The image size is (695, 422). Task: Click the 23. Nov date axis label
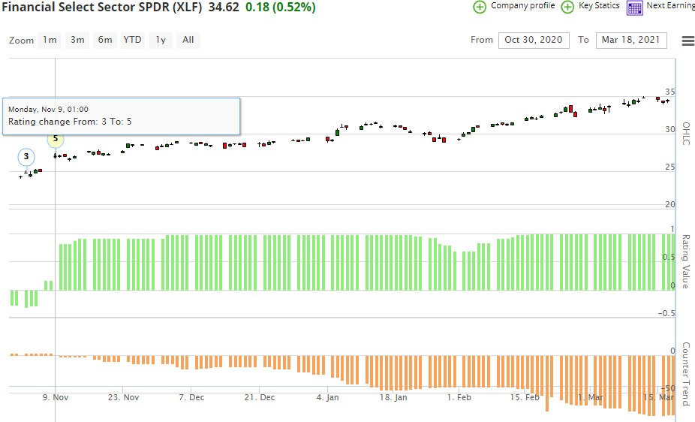point(123,398)
